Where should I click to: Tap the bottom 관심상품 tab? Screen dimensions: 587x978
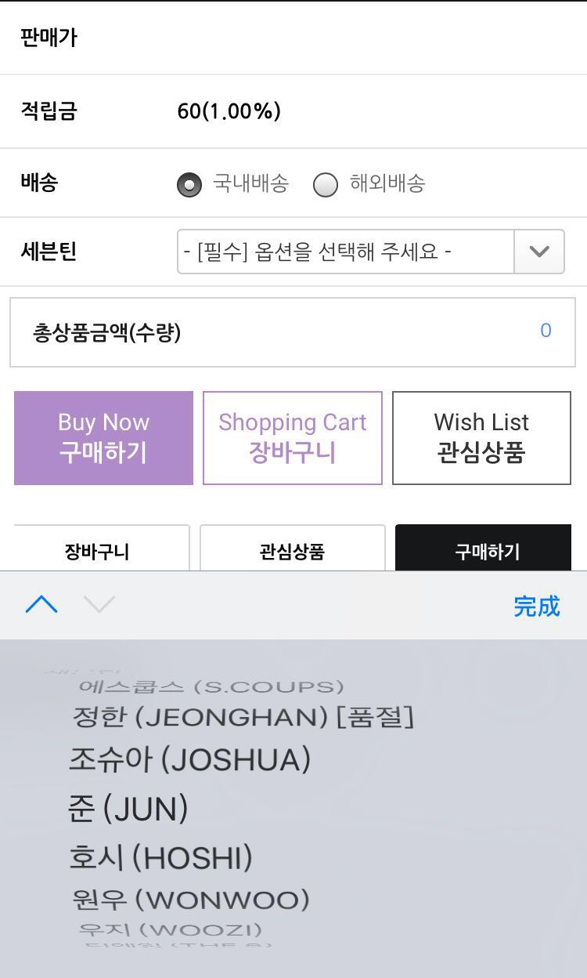[x=292, y=550]
